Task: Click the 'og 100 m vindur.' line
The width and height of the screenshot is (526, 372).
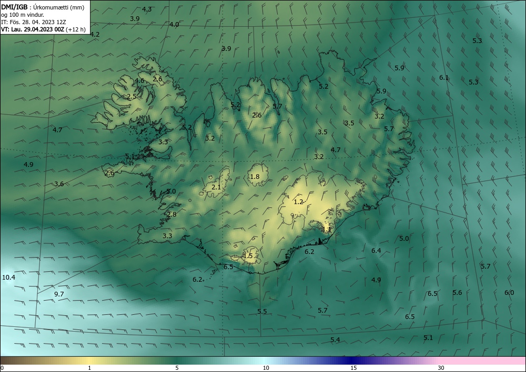Action: click(x=23, y=15)
